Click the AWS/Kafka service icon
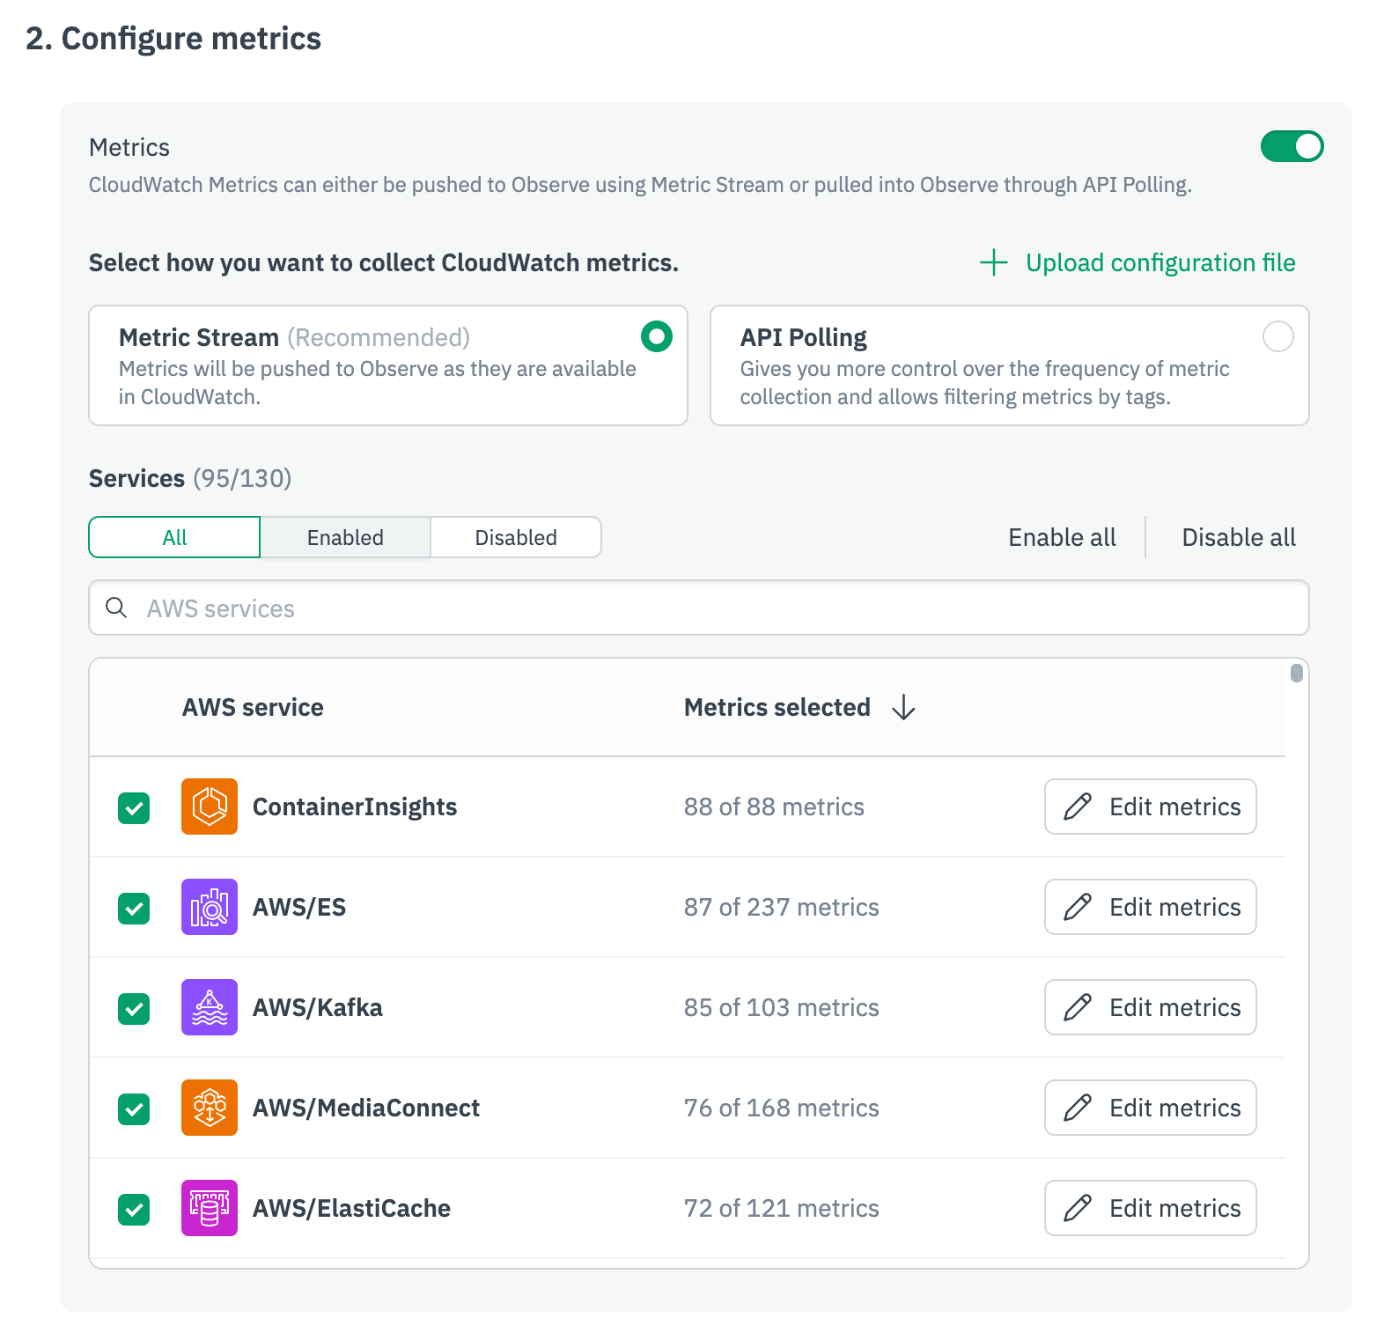 [209, 1007]
